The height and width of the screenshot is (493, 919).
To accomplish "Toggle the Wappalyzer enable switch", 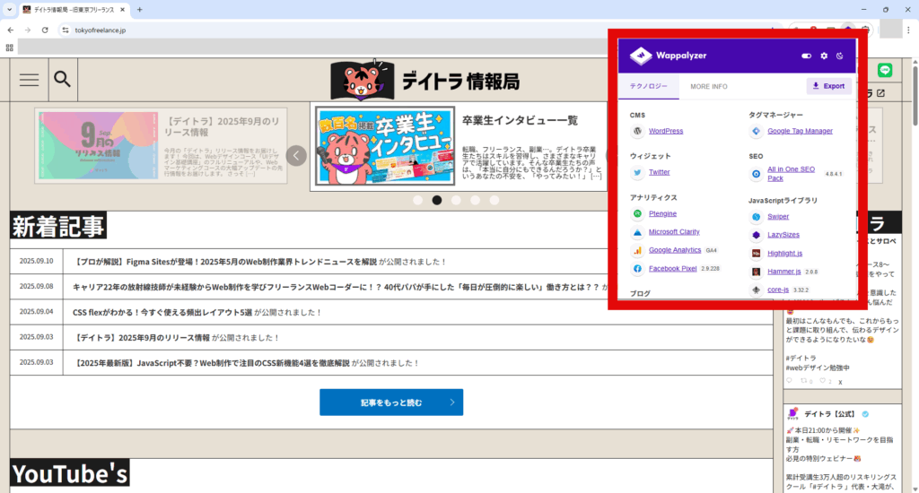I will pos(807,56).
